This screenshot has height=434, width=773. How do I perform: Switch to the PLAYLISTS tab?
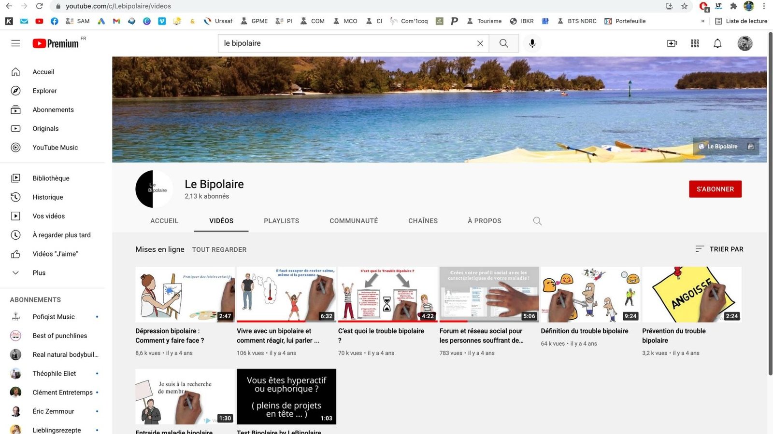pyautogui.click(x=282, y=221)
